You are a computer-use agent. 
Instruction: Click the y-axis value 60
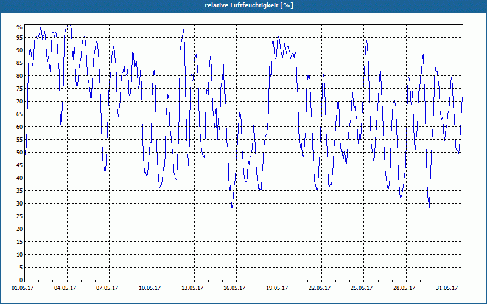click(19, 127)
